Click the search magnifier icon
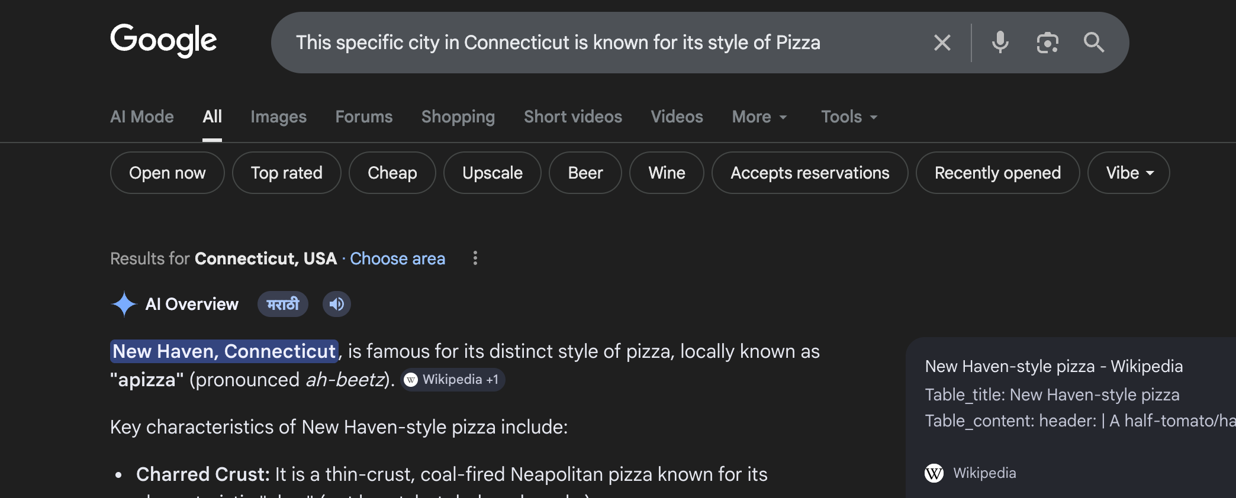The height and width of the screenshot is (498, 1236). (x=1093, y=42)
